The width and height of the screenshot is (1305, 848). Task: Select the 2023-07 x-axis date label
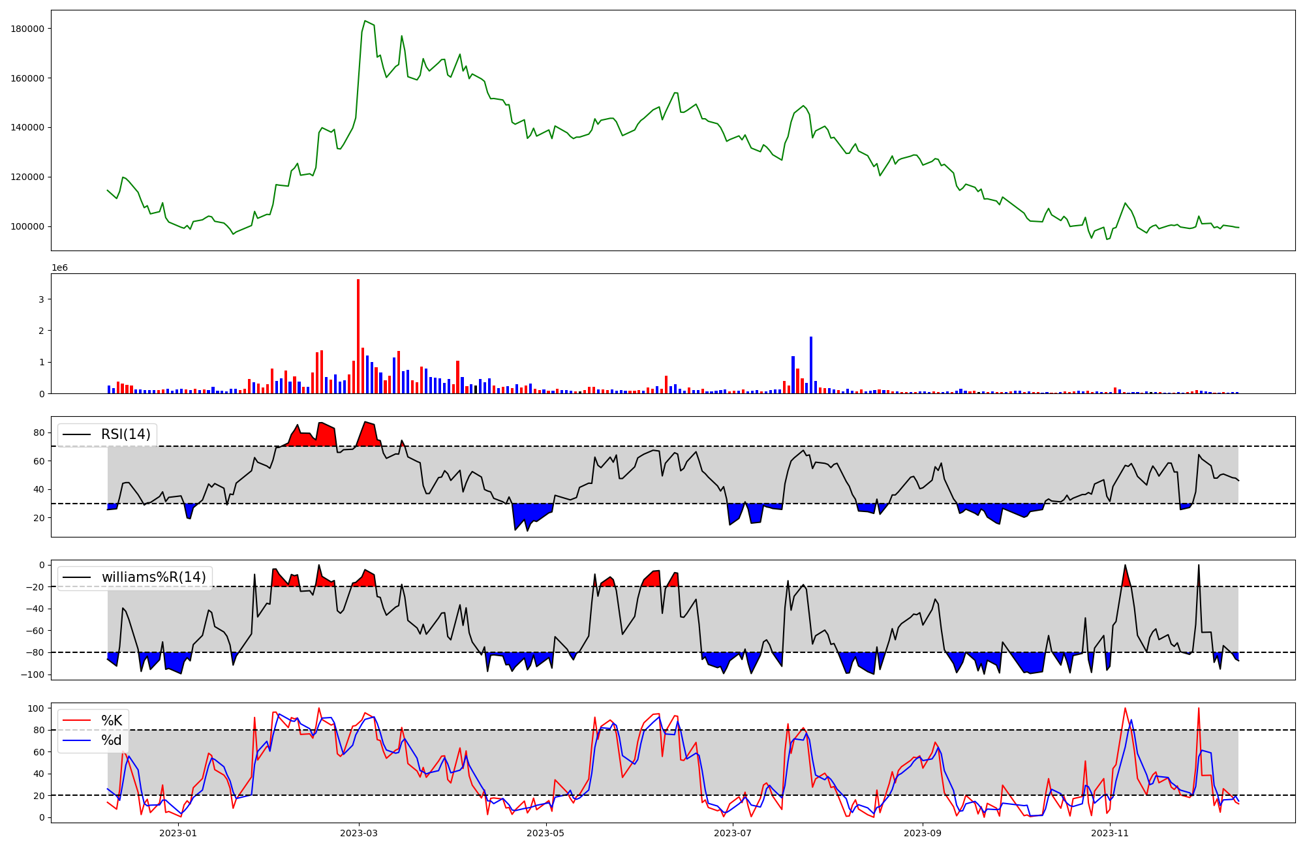click(733, 833)
